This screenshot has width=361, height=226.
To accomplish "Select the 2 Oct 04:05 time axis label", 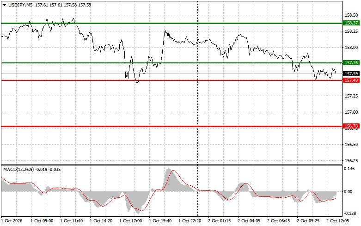I will (249, 221).
